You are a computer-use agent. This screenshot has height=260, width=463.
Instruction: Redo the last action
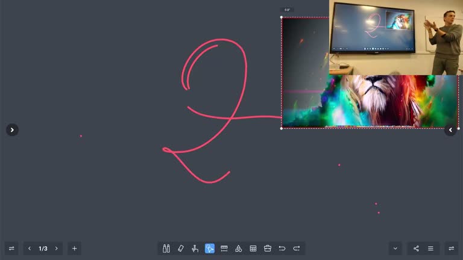297,249
